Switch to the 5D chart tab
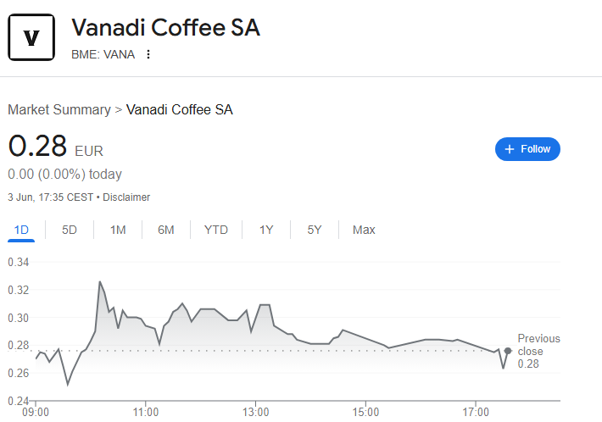Screen dimensions: 602x422 [x=70, y=230]
